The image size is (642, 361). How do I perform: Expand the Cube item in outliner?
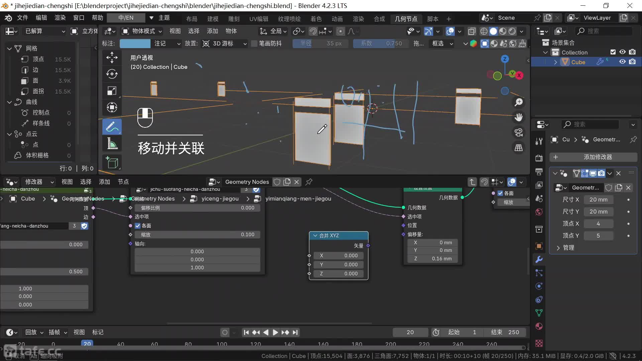pyautogui.click(x=555, y=62)
